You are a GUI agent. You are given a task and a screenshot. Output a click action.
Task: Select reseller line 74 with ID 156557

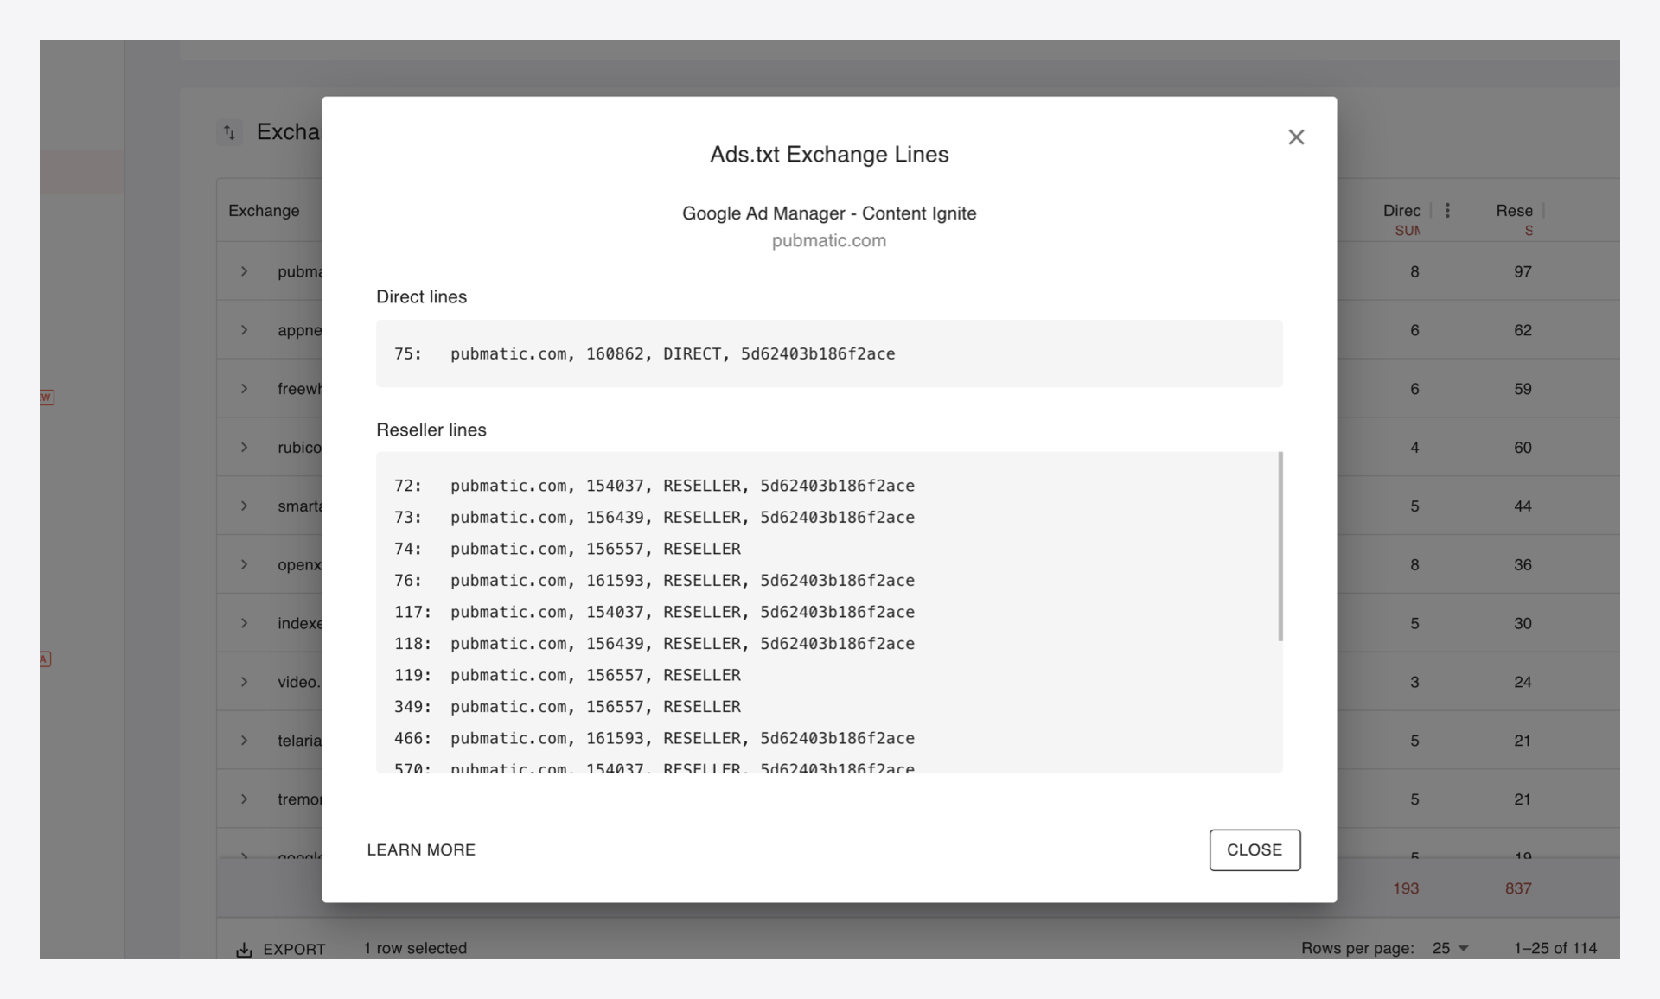coord(567,549)
